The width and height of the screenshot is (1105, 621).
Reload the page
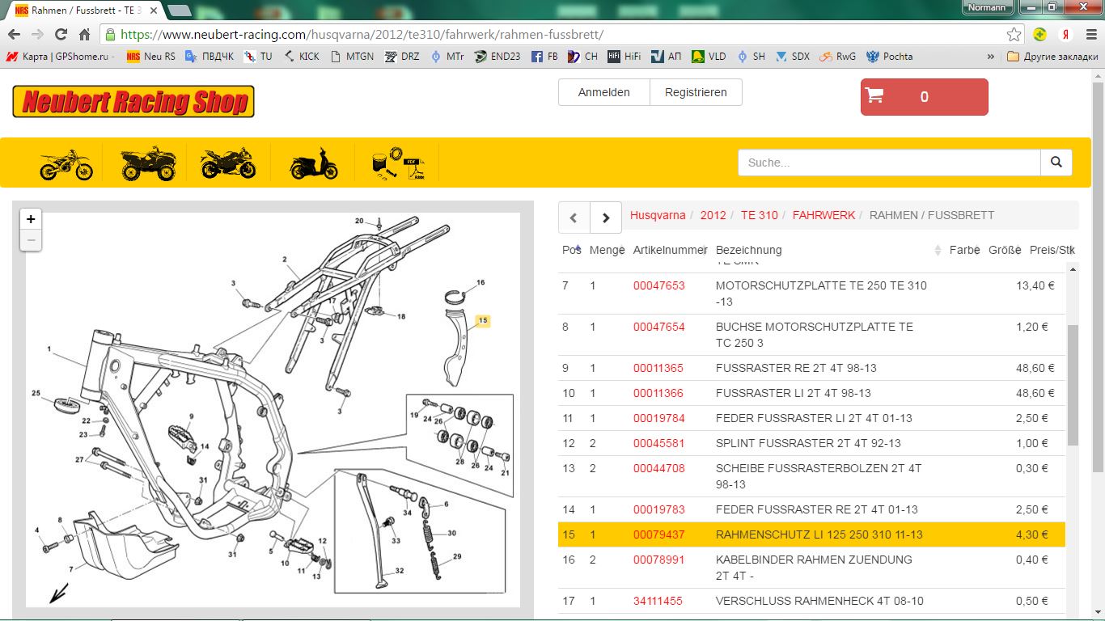pos(61,35)
